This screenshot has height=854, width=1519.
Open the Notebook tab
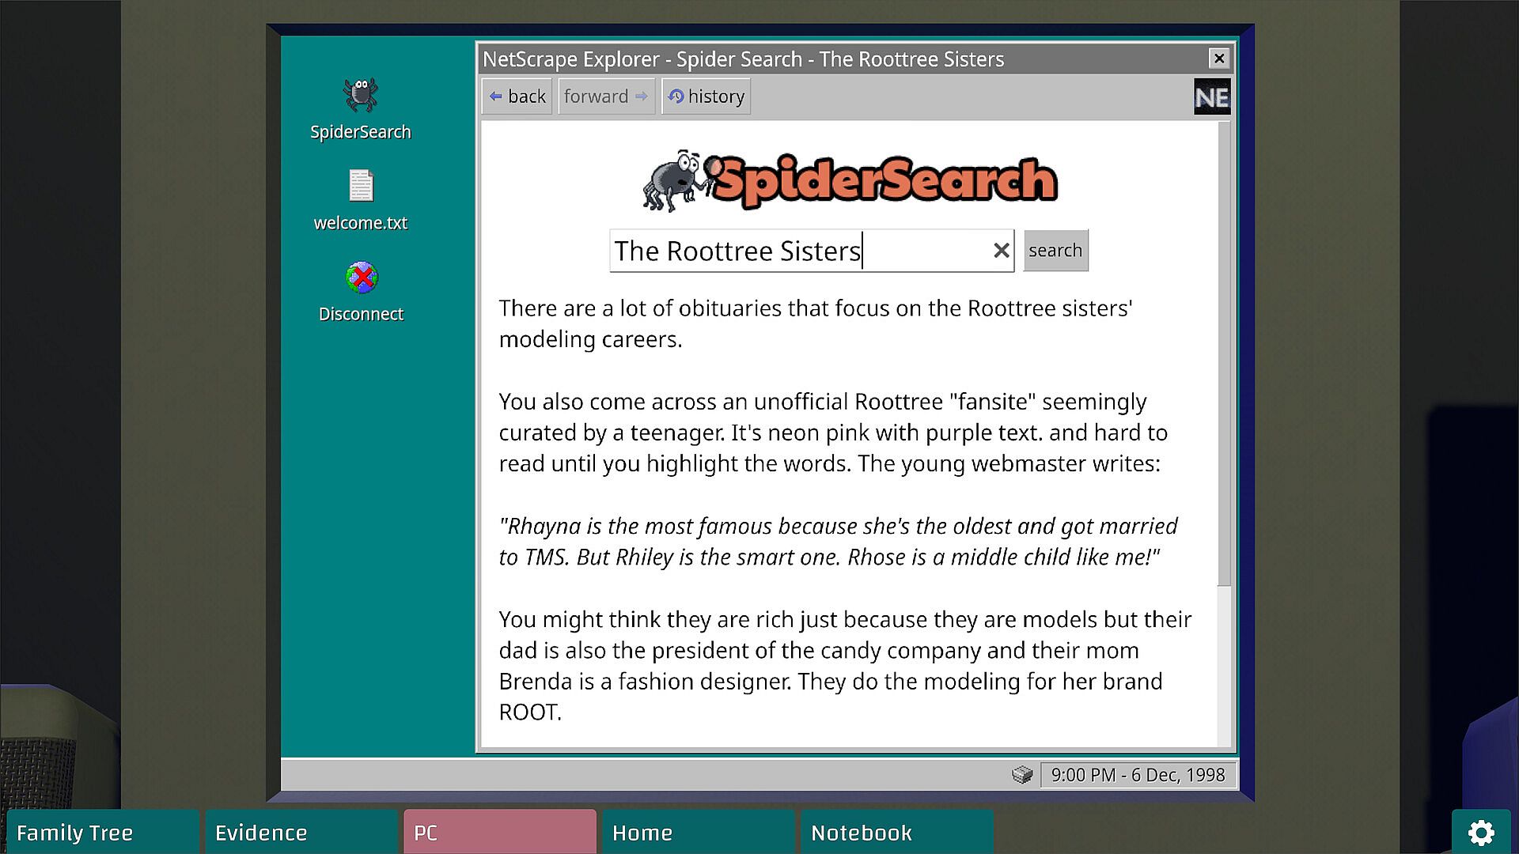coord(896,832)
